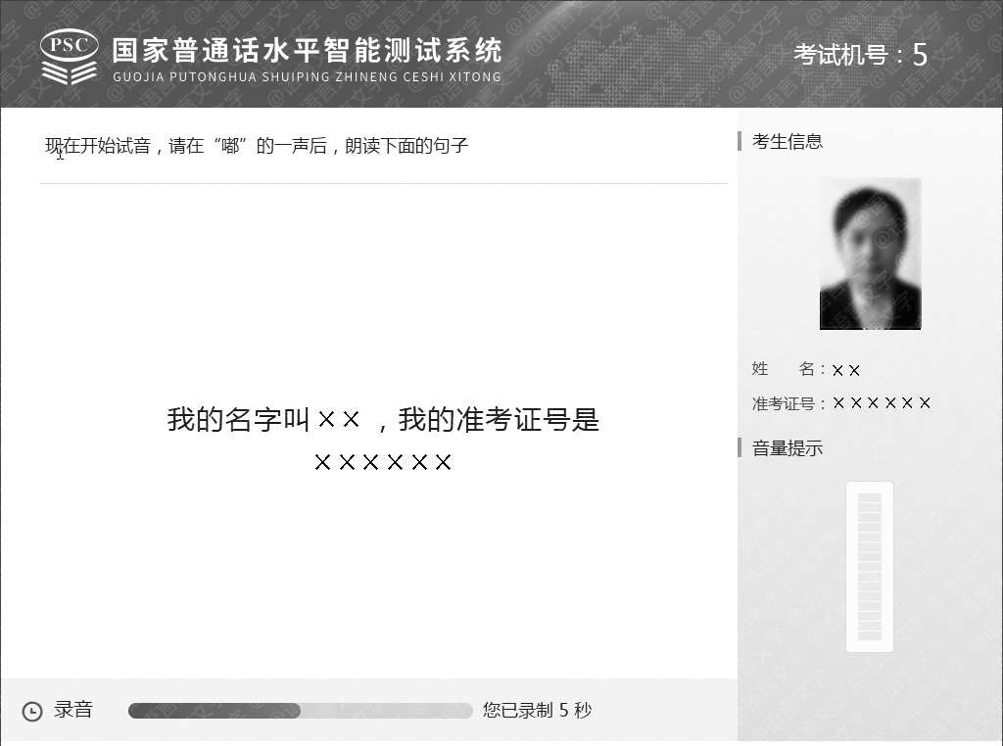
Task: Click the 您已录制 5 秒 timer text
Action: (538, 710)
